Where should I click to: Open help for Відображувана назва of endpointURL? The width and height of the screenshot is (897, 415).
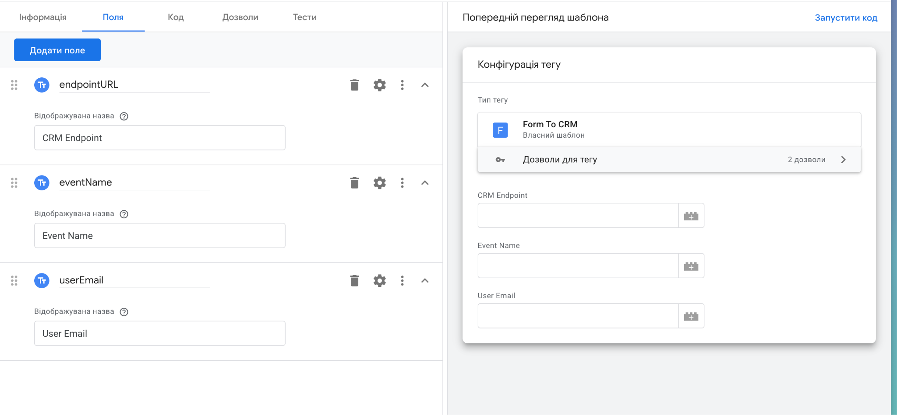[124, 116]
